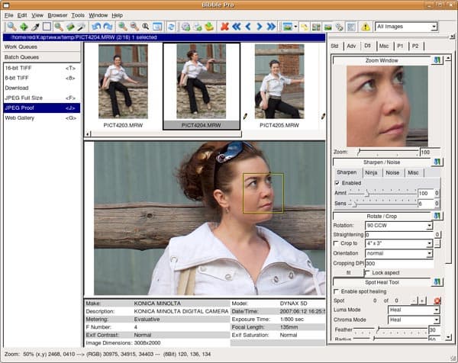Click the undo arrow icon
The image size is (458, 363).
[96, 27]
